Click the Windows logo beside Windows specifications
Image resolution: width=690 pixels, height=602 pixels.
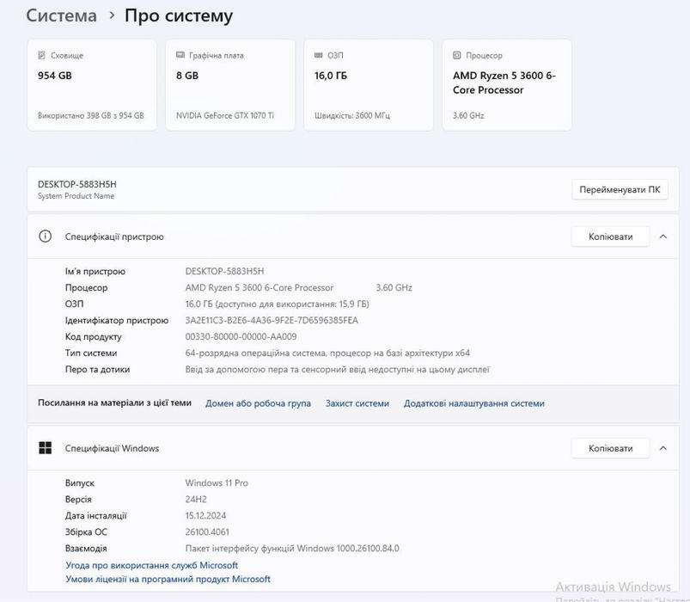[x=46, y=448]
